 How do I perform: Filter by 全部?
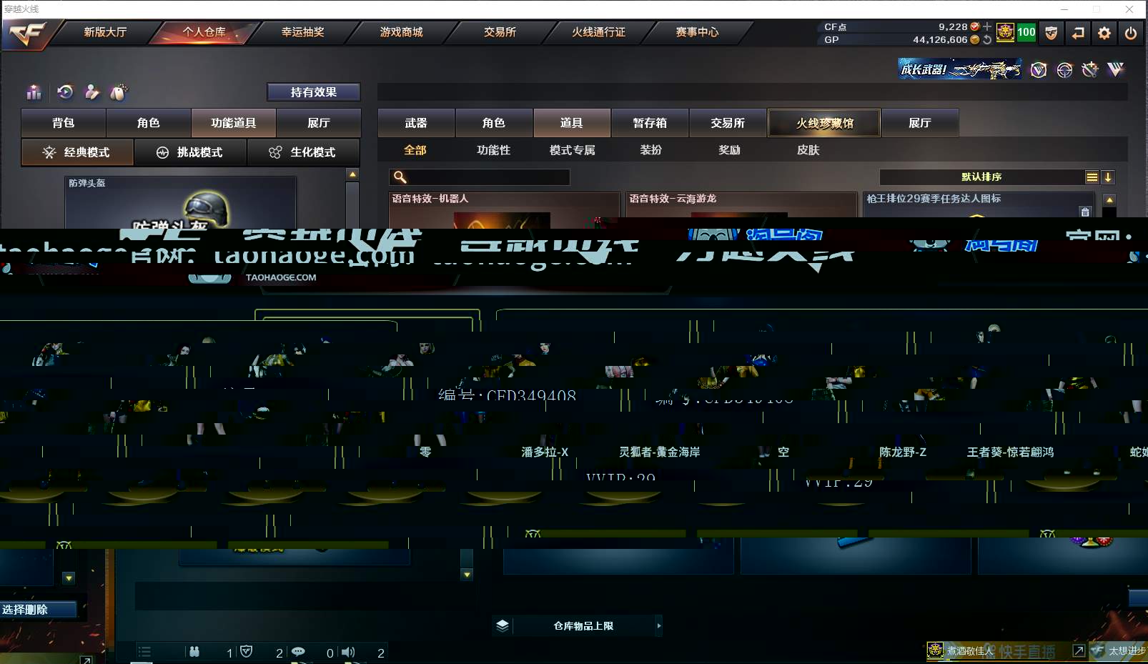415,150
